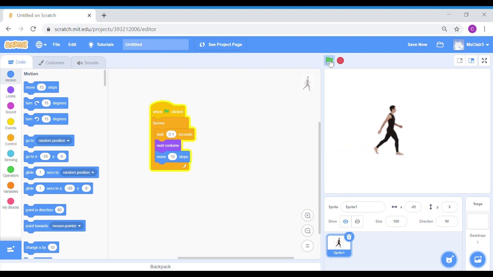Delete Sprite1 with the trash icon
This screenshot has height=277, width=493.
click(x=349, y=237)
